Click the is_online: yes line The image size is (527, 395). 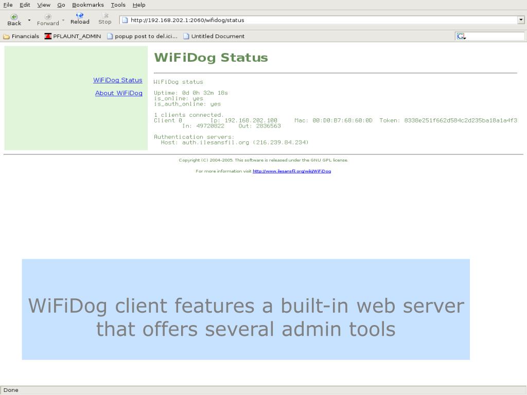coord(179,98)
